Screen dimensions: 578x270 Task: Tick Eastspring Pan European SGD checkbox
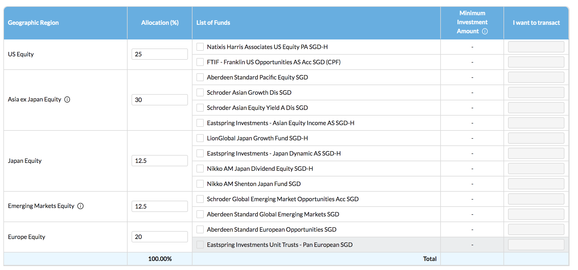point(200,245)
